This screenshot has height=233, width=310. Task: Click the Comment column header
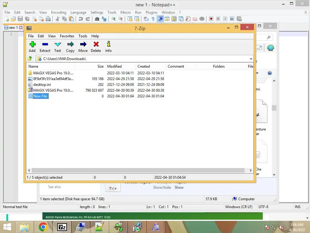181,66
